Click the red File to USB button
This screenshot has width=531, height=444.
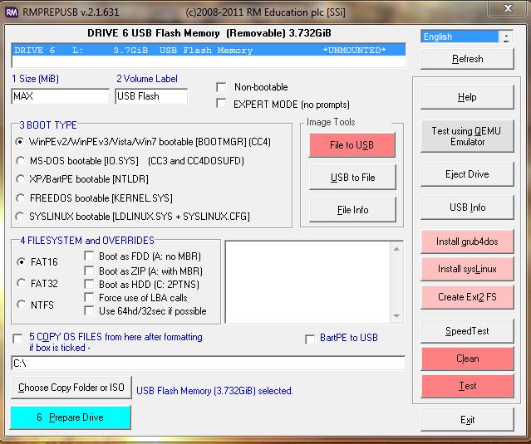point(352,145)
